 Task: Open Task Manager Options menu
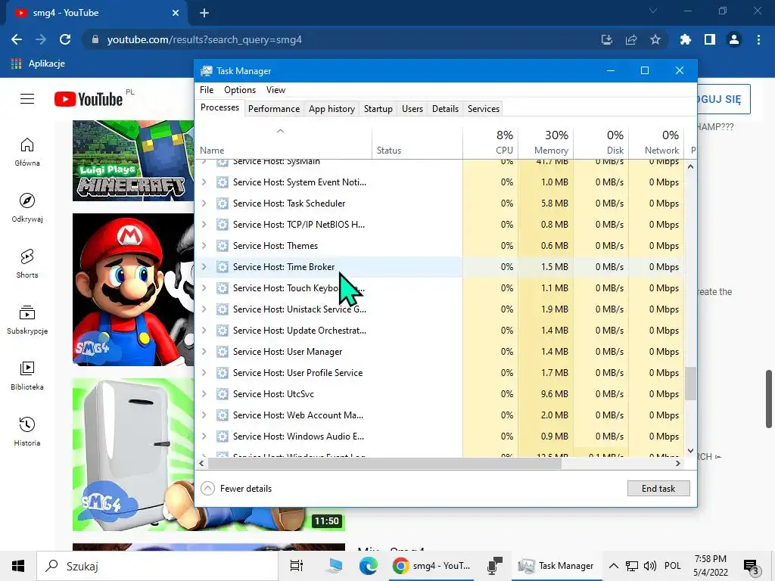240,90
